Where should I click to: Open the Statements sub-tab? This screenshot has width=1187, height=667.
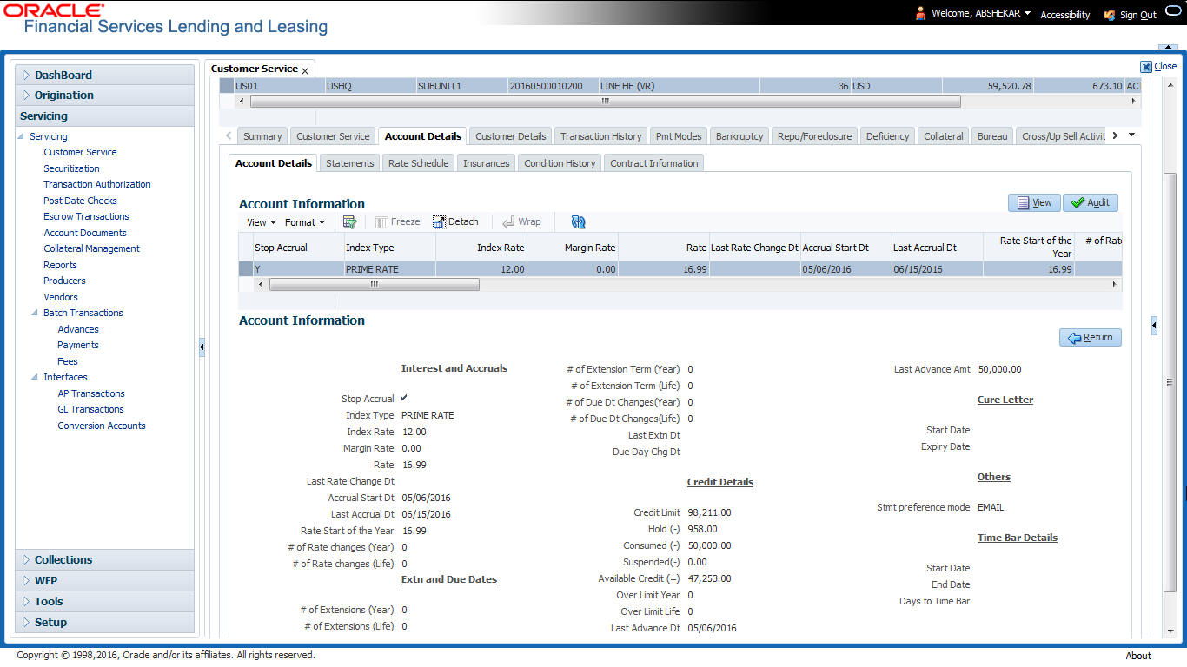coord(349,163)
